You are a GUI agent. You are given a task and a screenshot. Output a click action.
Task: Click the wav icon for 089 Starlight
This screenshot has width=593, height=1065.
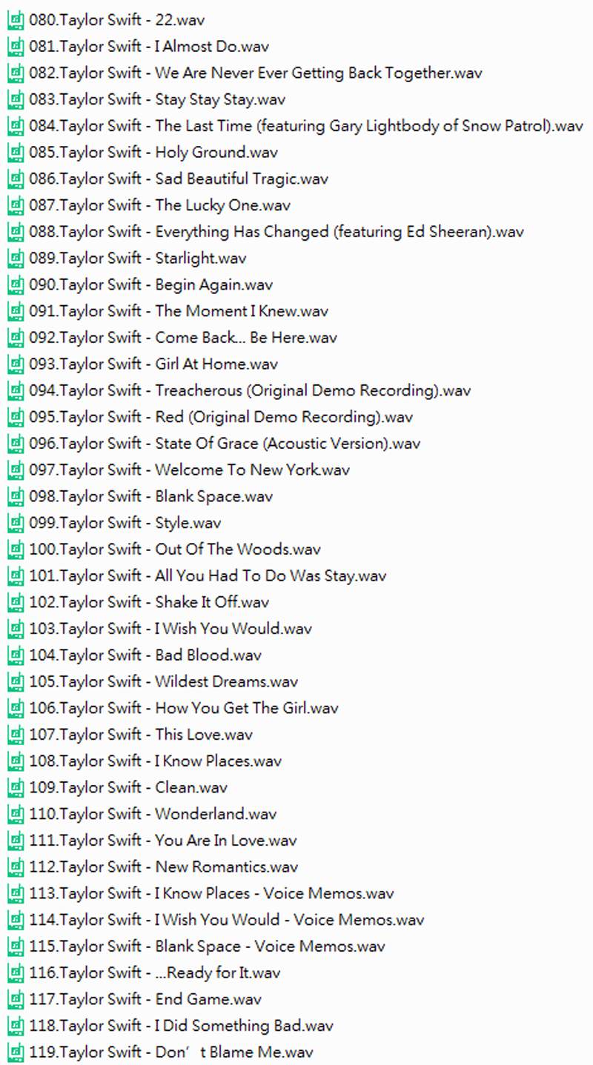15,259
